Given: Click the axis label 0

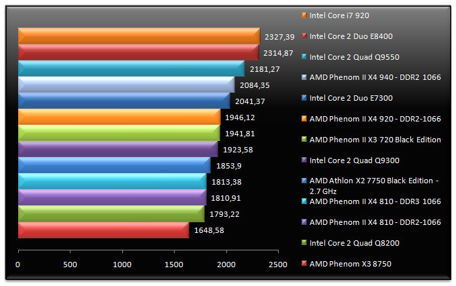Looking at the screenshot, I should click(x=17, y=265).
